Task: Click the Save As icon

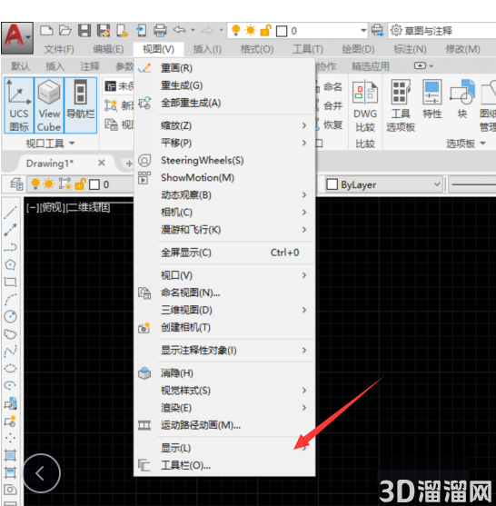Action: 104,31
